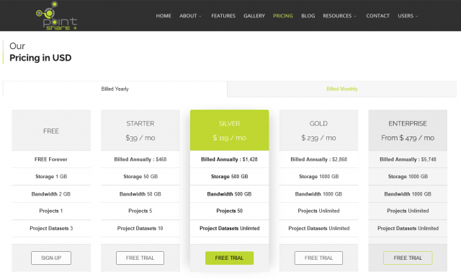Click 'Storage 50 GB' row

[x=140, y=176]
